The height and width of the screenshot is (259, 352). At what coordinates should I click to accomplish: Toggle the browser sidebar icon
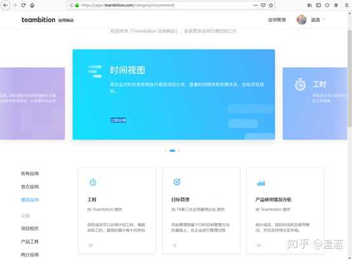coord(318,5)
